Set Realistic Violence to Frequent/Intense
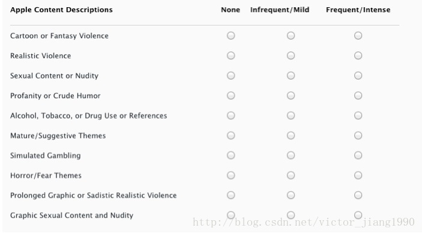The width and height of the screenshot is (422, 234). pyautogui.click(x=358, y=56)
